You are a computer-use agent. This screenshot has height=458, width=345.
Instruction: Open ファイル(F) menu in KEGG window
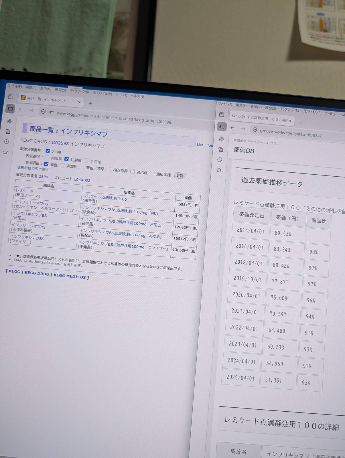click(x=15, y=86)
